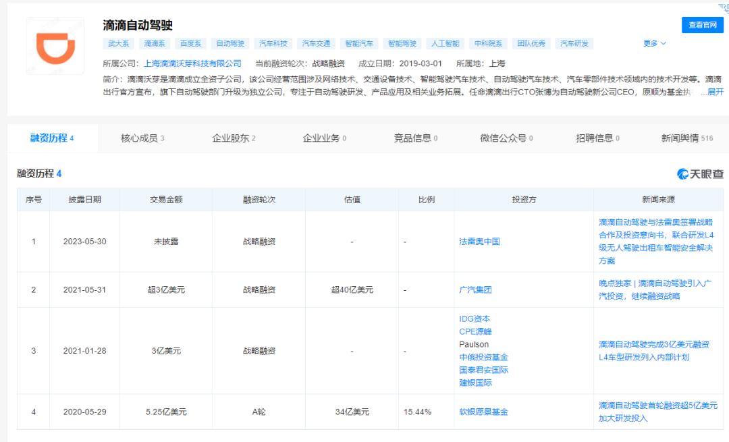Click the 融资轮次 column header
This screenshot has width=729, height=442.
[x=259, y=199]
